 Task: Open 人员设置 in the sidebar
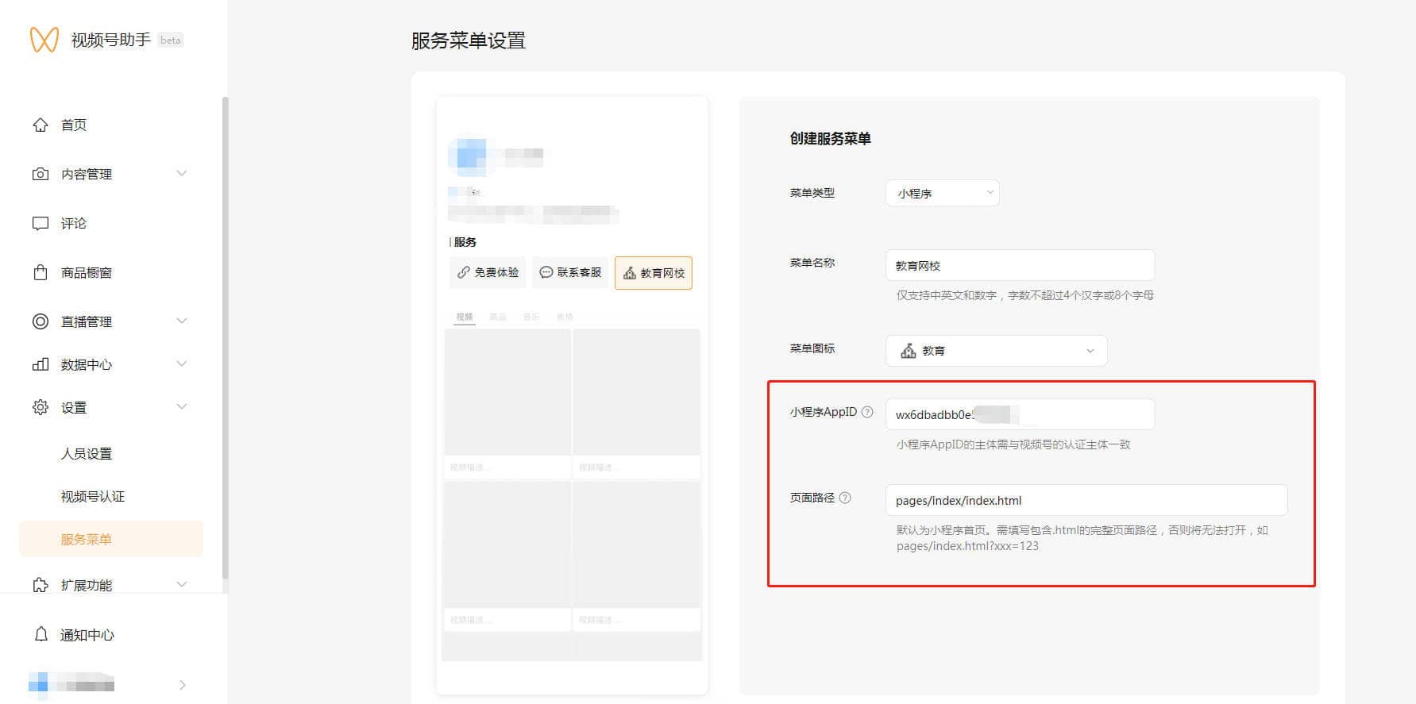pyautogui.click(x=87, y=453)
